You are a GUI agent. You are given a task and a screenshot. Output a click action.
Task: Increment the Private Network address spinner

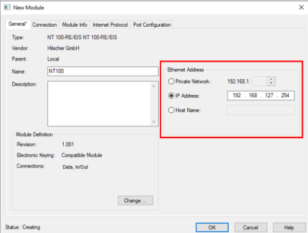271,79
